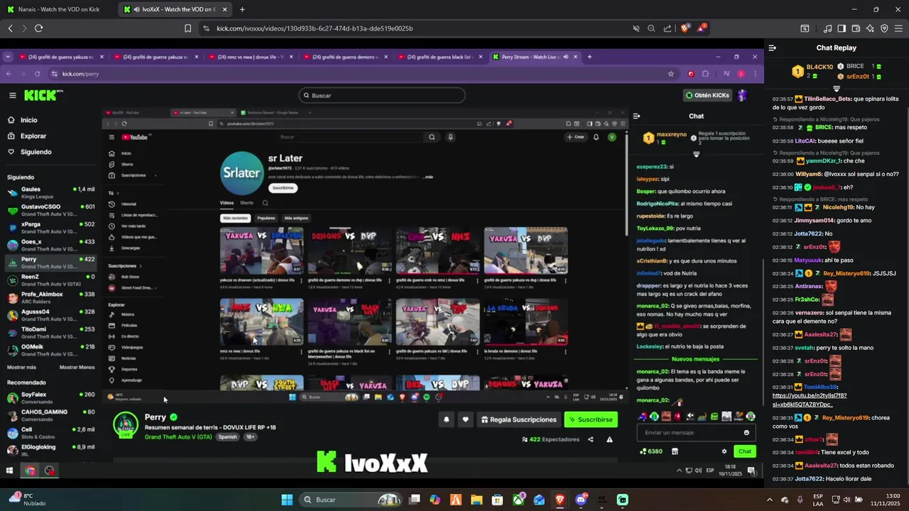
Task: Click the Kick IvoXxX video player area
Action: pos(382,259)
